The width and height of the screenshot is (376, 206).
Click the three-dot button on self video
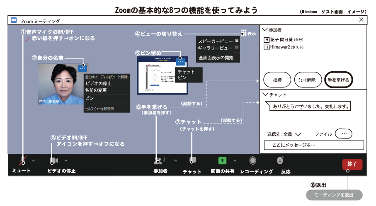(83, 68)
